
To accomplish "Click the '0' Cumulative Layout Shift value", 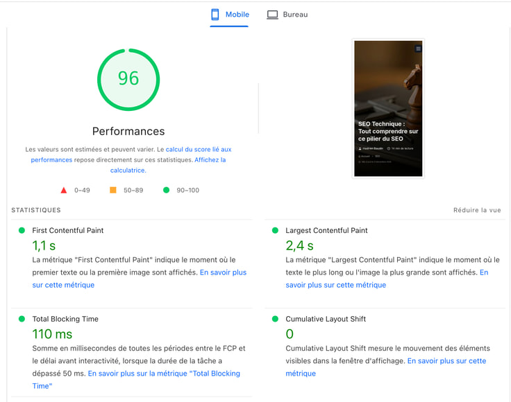I will pyautogui.click(x=290, y=334).
